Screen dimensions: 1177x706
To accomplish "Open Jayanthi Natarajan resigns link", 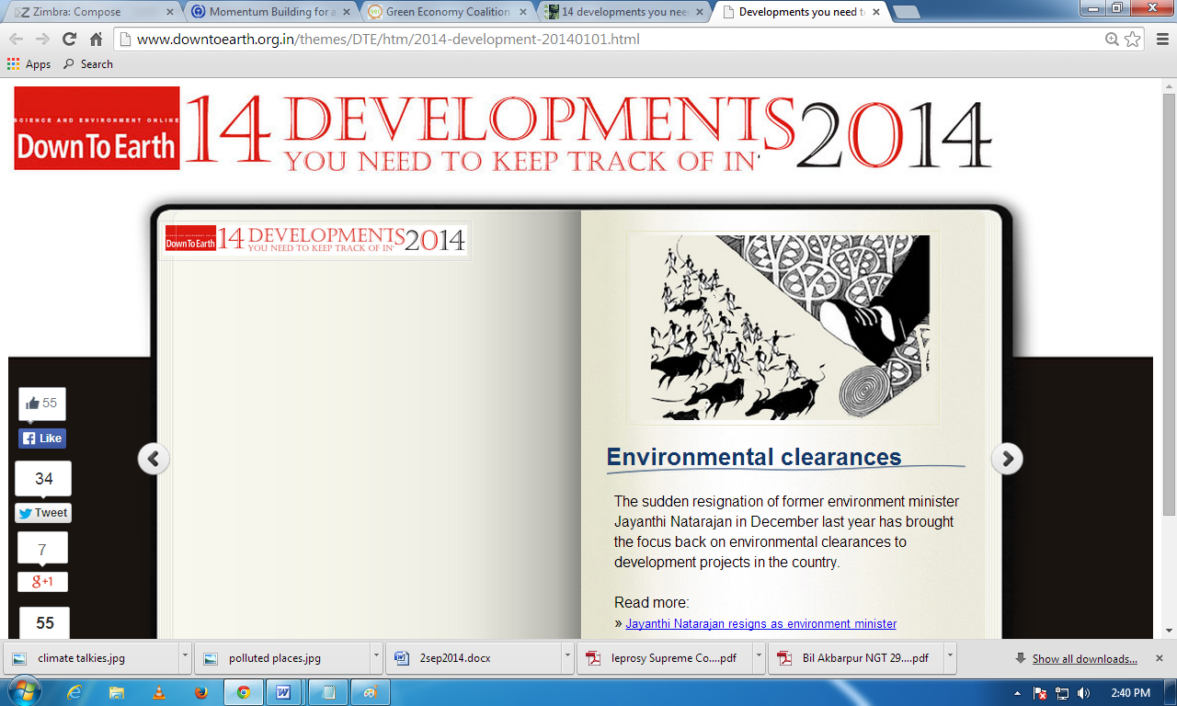I will point(760,623).
